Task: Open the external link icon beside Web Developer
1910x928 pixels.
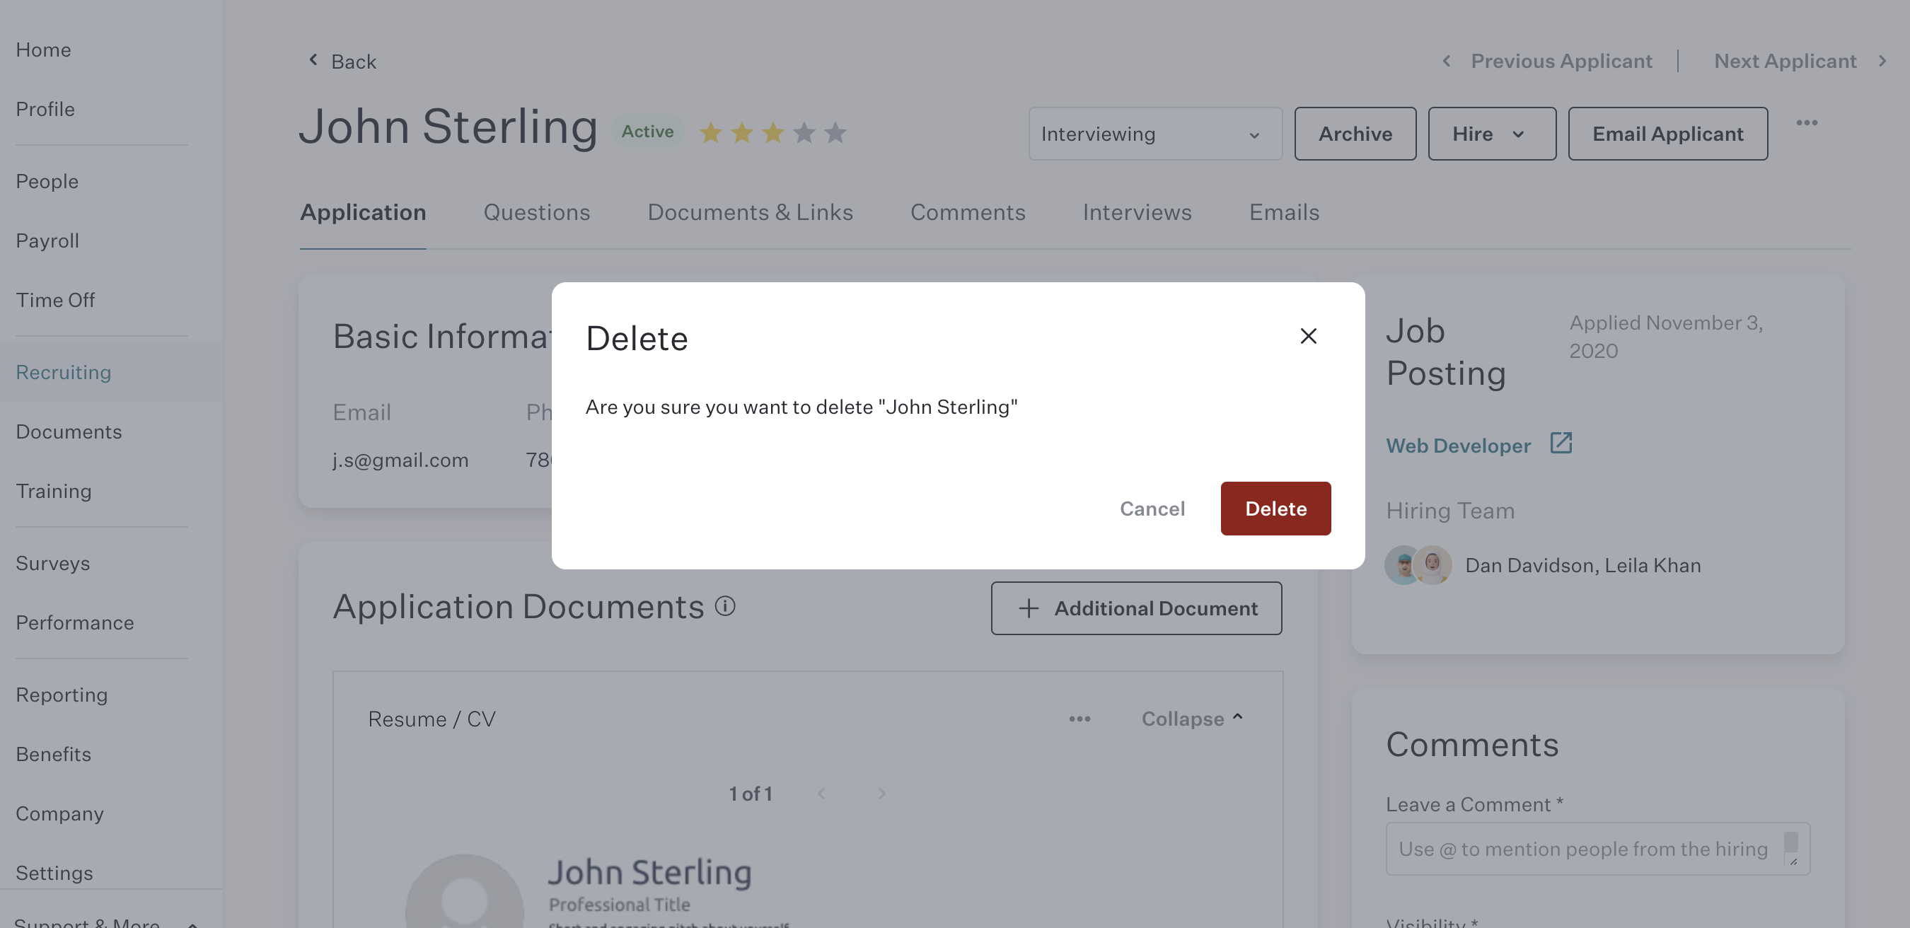Action: [x=1561, y=443]
